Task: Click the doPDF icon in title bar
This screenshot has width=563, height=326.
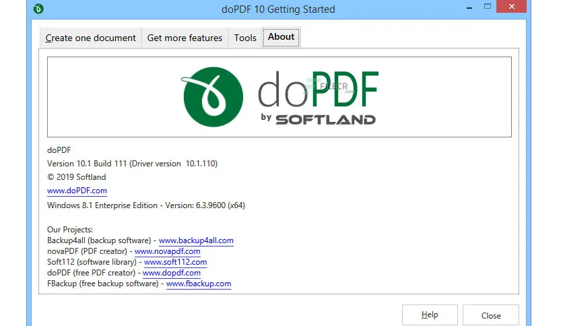Action: click(x=40, y=9)
